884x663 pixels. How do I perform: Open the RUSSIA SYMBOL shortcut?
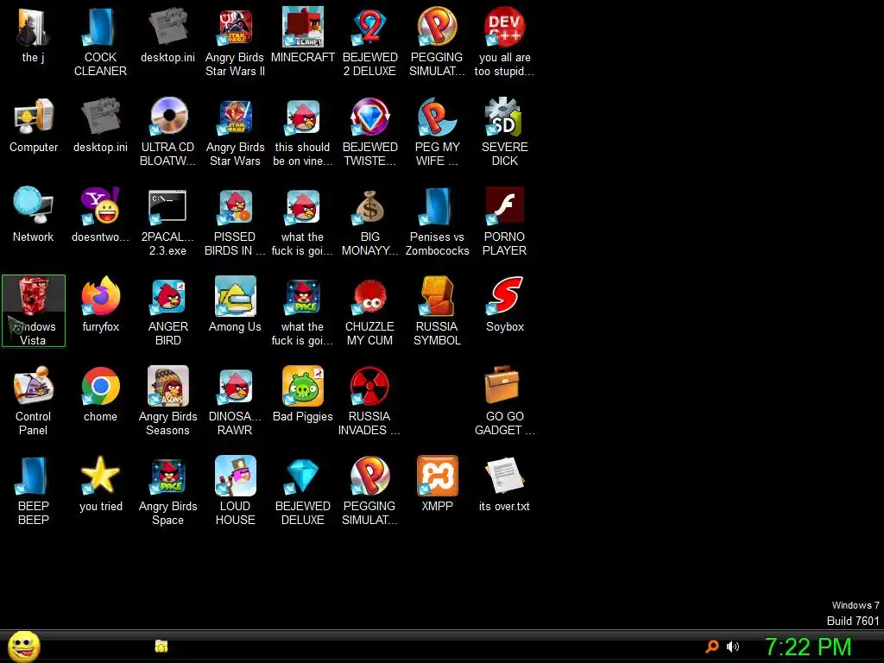437,311
